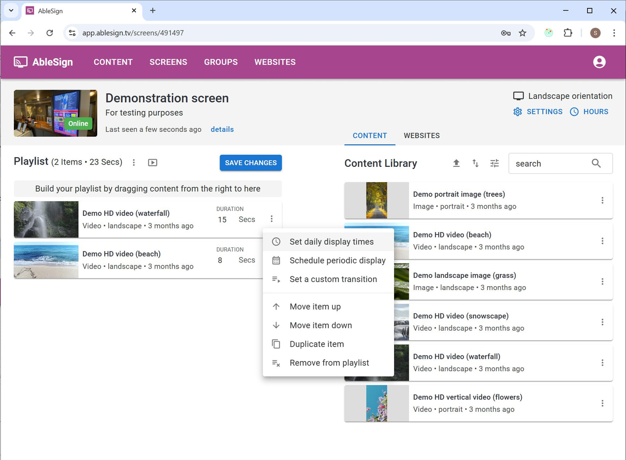The image size is (626, 460).
Task: Open the Content Library filter options icon
Action: [x=495, y=163]
